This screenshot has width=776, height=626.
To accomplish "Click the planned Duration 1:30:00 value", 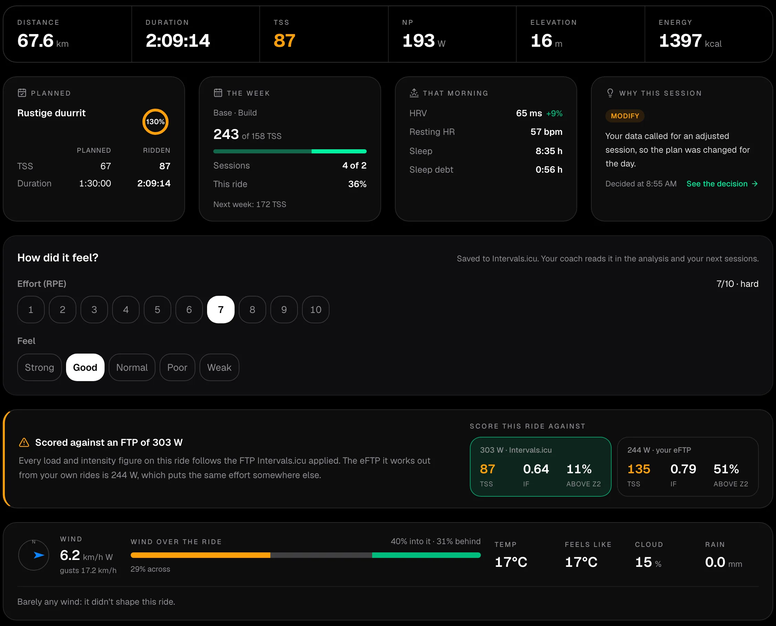I will point(95,184).
